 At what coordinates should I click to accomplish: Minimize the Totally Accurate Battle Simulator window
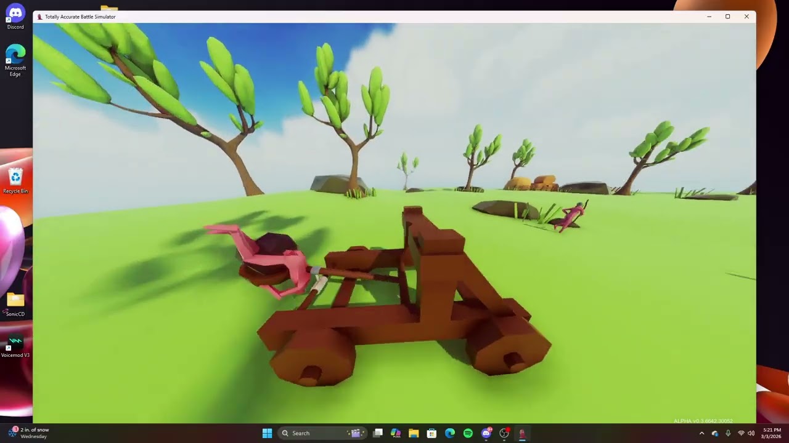pos(709,17)
